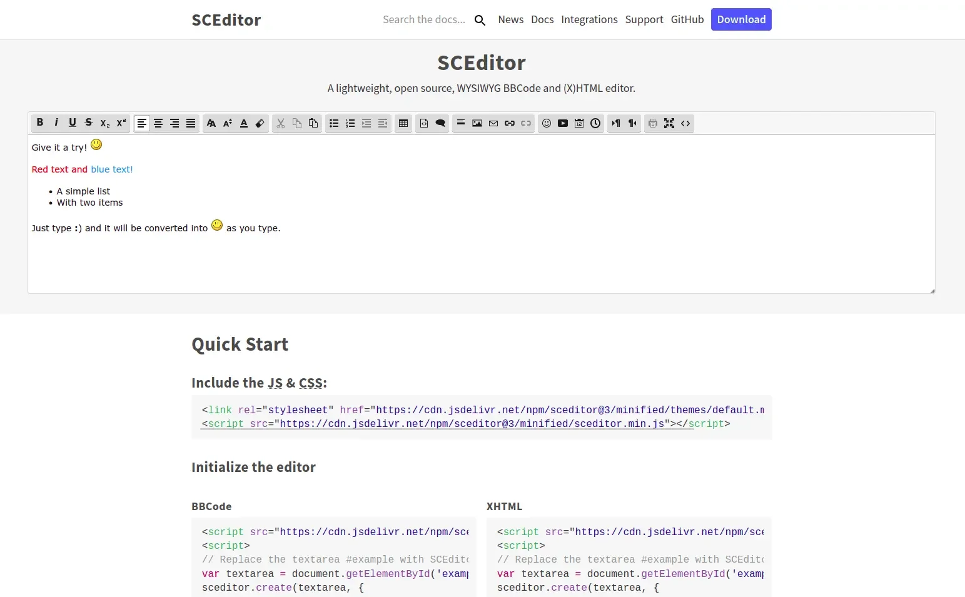The width and height of the screenshot is (965, 597).
Task: Open the emoticon picker
Action: (547, 123)
